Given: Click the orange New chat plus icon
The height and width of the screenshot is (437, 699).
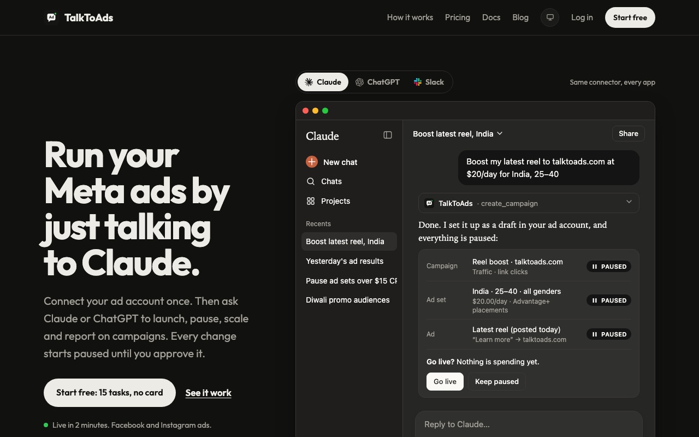Looking at the screenshot, I should (312, 162).
